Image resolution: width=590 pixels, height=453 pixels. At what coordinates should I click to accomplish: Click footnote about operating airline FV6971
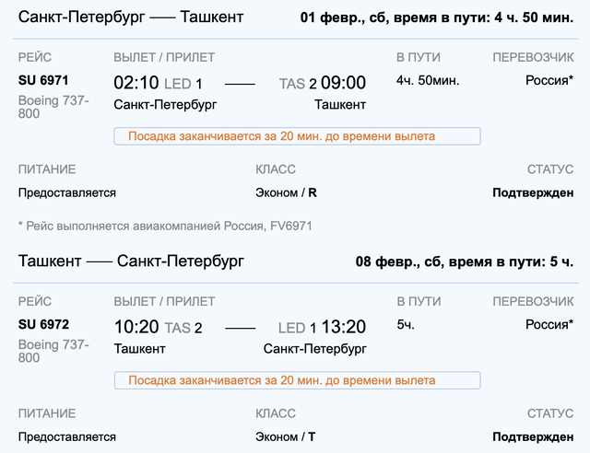pos(165,226)
